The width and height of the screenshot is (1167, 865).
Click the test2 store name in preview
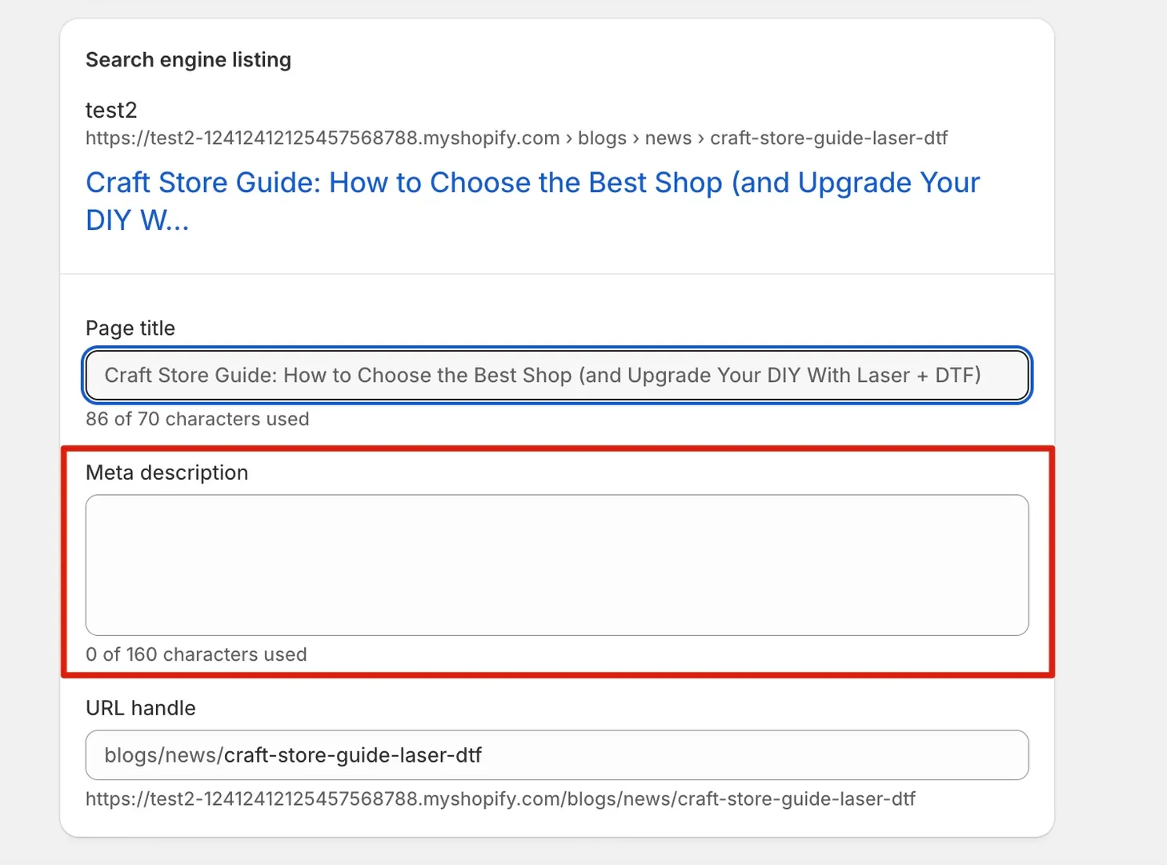111,110
